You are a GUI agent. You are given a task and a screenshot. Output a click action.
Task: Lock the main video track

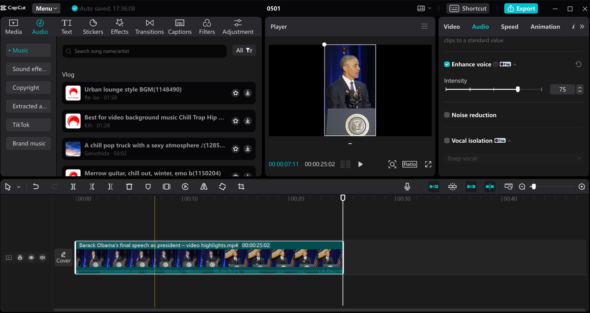coord(20,258)
